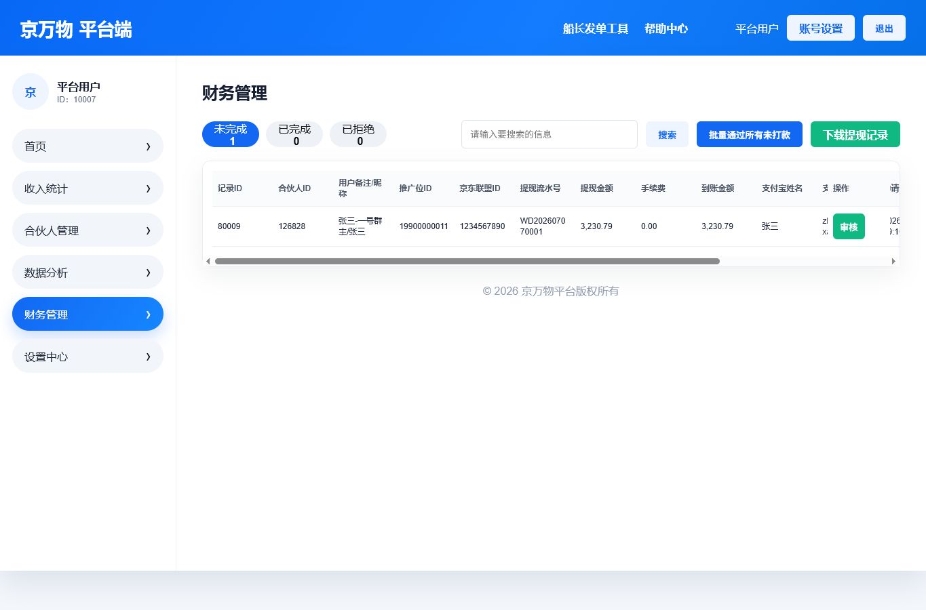Click the scrollbar left arrow
This screenshot has width=926, height=610.
tap(208, 261)
